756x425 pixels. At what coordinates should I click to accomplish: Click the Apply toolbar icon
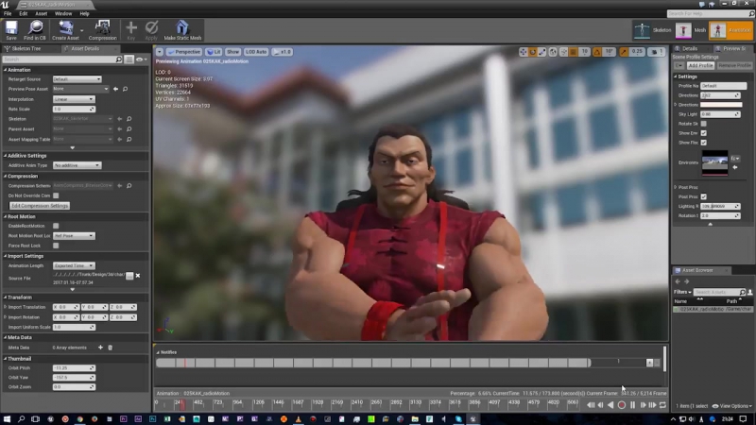pos(151,30)
